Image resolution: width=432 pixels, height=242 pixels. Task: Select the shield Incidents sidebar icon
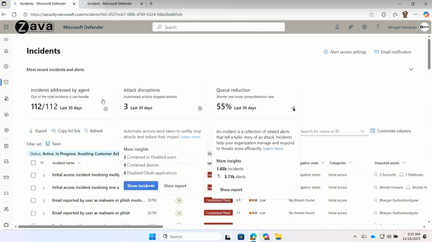click(6, 82)
